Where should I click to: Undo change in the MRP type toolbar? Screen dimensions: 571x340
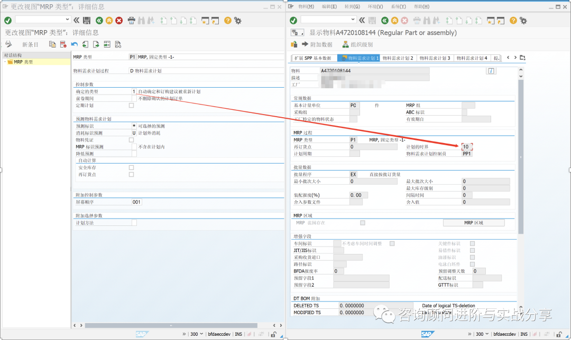[75, 44]
